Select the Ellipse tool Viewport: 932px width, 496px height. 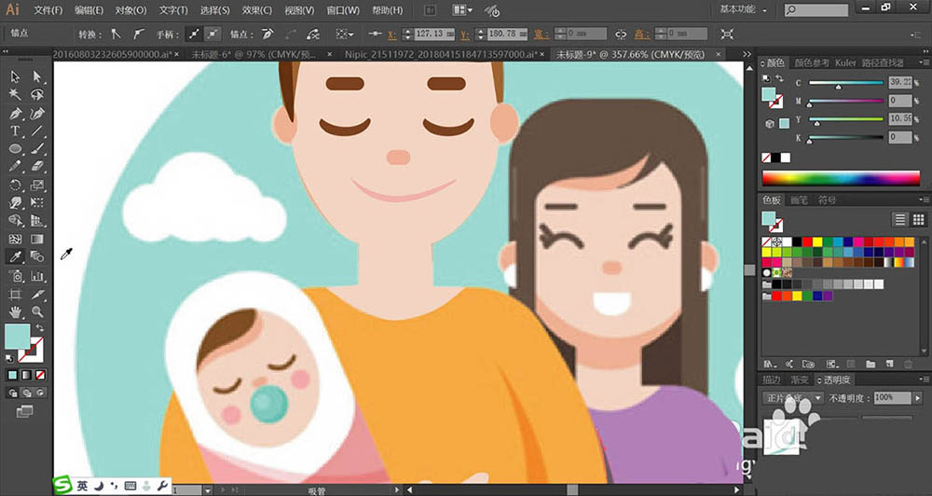(x=15, y=148)
